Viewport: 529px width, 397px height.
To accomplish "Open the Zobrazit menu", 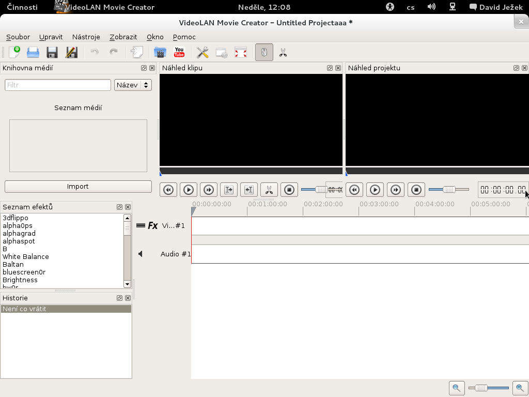I will (x=123, y=37).
